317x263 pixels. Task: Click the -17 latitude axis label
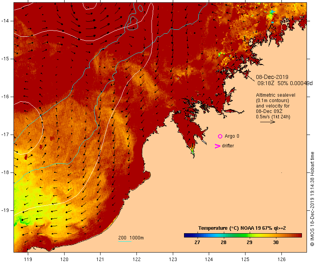(x=5, y=135)
